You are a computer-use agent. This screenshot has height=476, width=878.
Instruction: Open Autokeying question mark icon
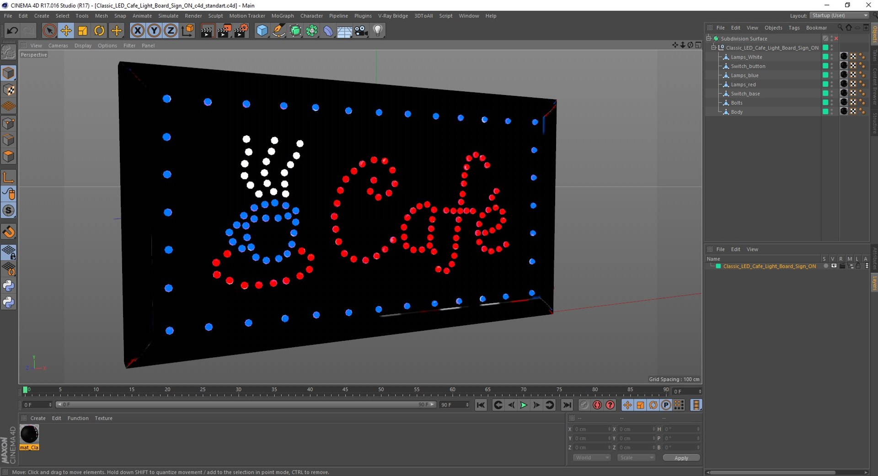pyautogui.click(x=610, y=405)
